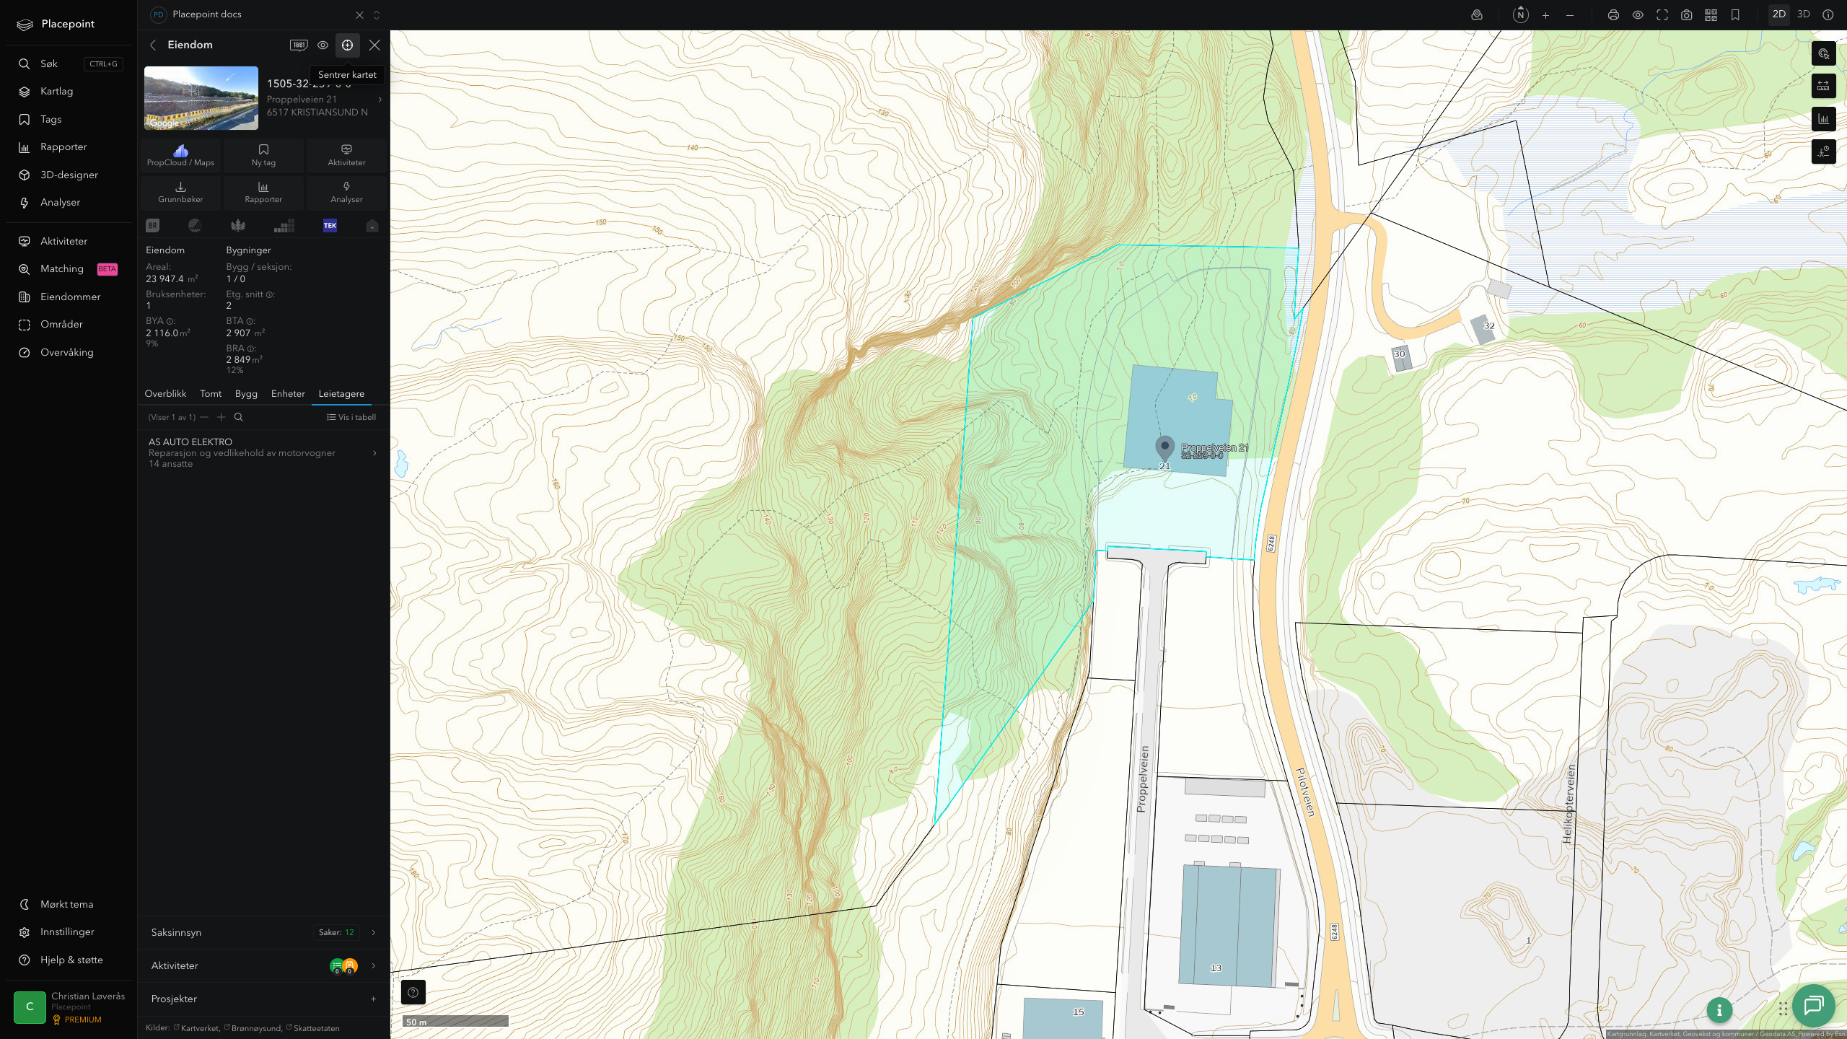Click the camera screenshot icon in top toolbar
This screenshot has width=1847, height=1039.
[x=1686, y=15]
